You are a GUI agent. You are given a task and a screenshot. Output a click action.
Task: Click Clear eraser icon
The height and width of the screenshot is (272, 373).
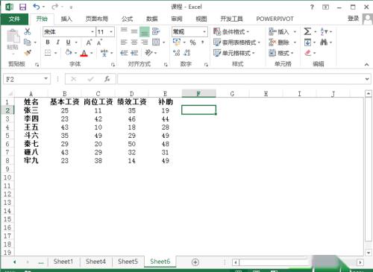tap(308, 53)
